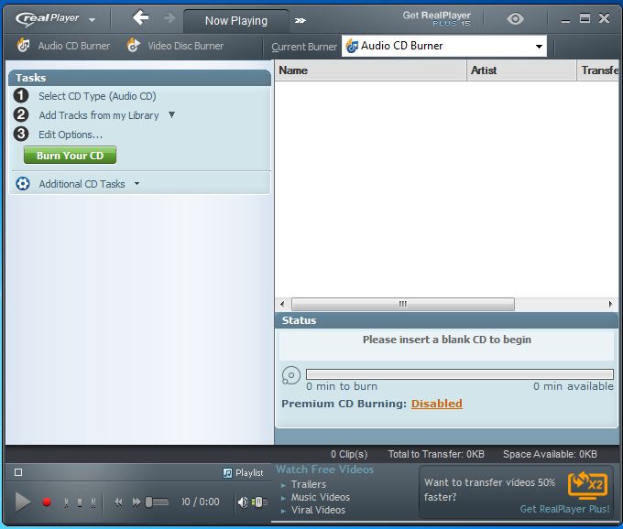Expand Add Tracks dropdown triangle
Viewport: 623px width, 529px height.
pos(171,115)
